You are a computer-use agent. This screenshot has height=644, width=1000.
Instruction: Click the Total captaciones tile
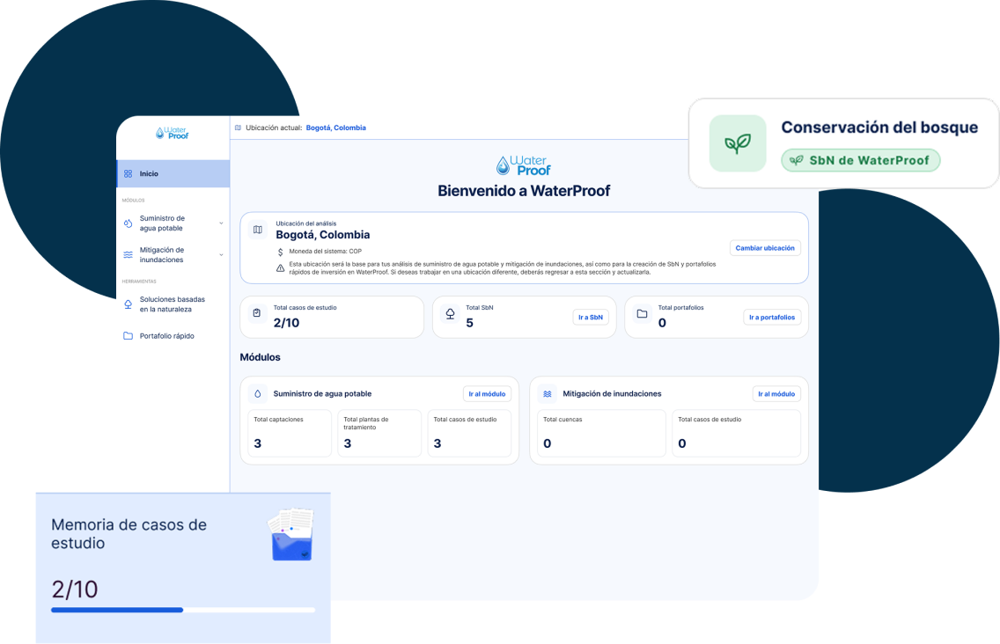[290, 434]
